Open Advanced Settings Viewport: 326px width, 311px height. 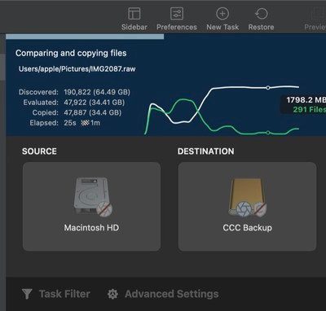click(x=163, y=294)
